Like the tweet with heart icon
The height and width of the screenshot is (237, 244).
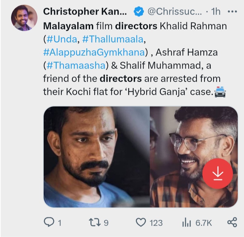(141, 222)
